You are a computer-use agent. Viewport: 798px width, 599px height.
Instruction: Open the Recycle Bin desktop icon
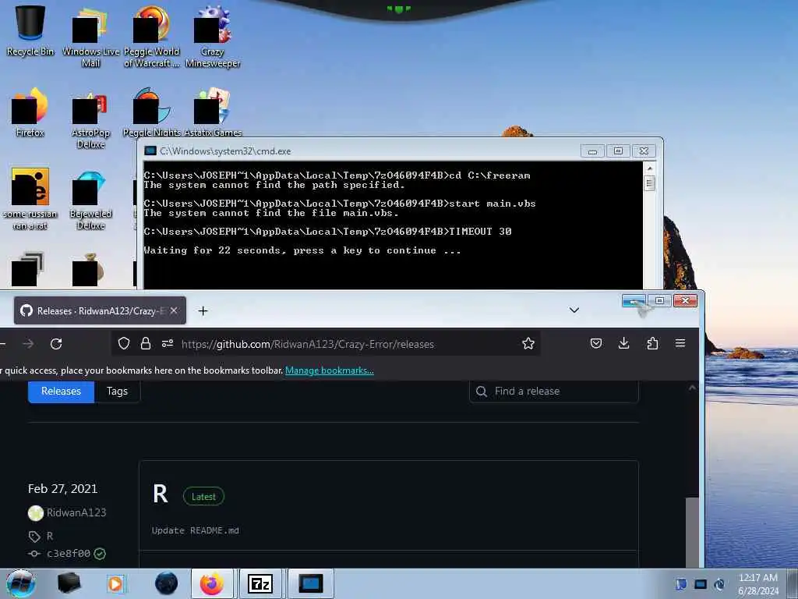point(30,30)
